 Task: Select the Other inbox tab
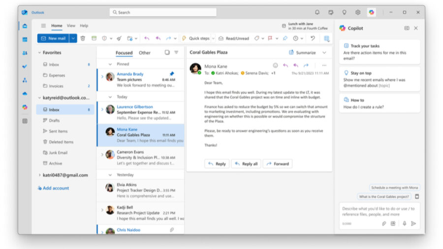pyautogui.click(x=145, y=53)
